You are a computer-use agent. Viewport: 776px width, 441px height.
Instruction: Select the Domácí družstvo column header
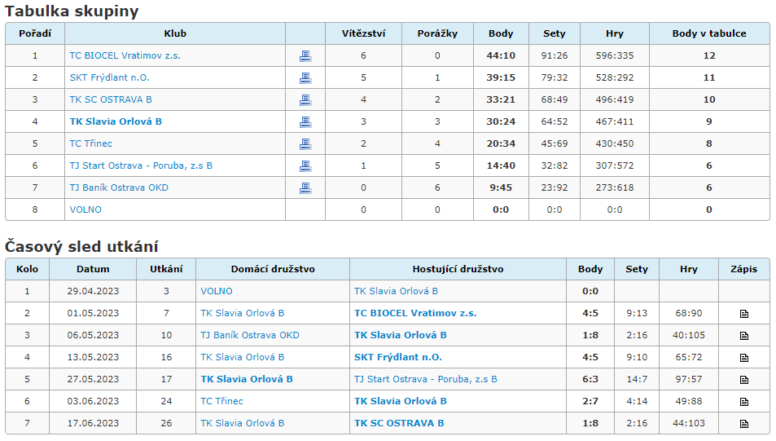pyautogui.click(x=273, y=269)
